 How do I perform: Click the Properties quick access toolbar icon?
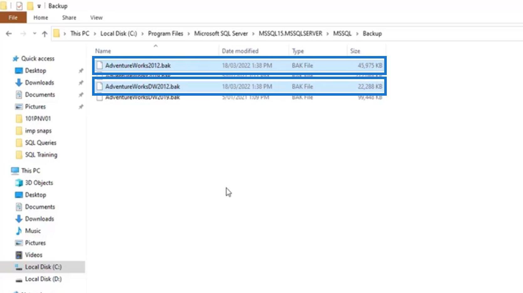click(19, 6)
